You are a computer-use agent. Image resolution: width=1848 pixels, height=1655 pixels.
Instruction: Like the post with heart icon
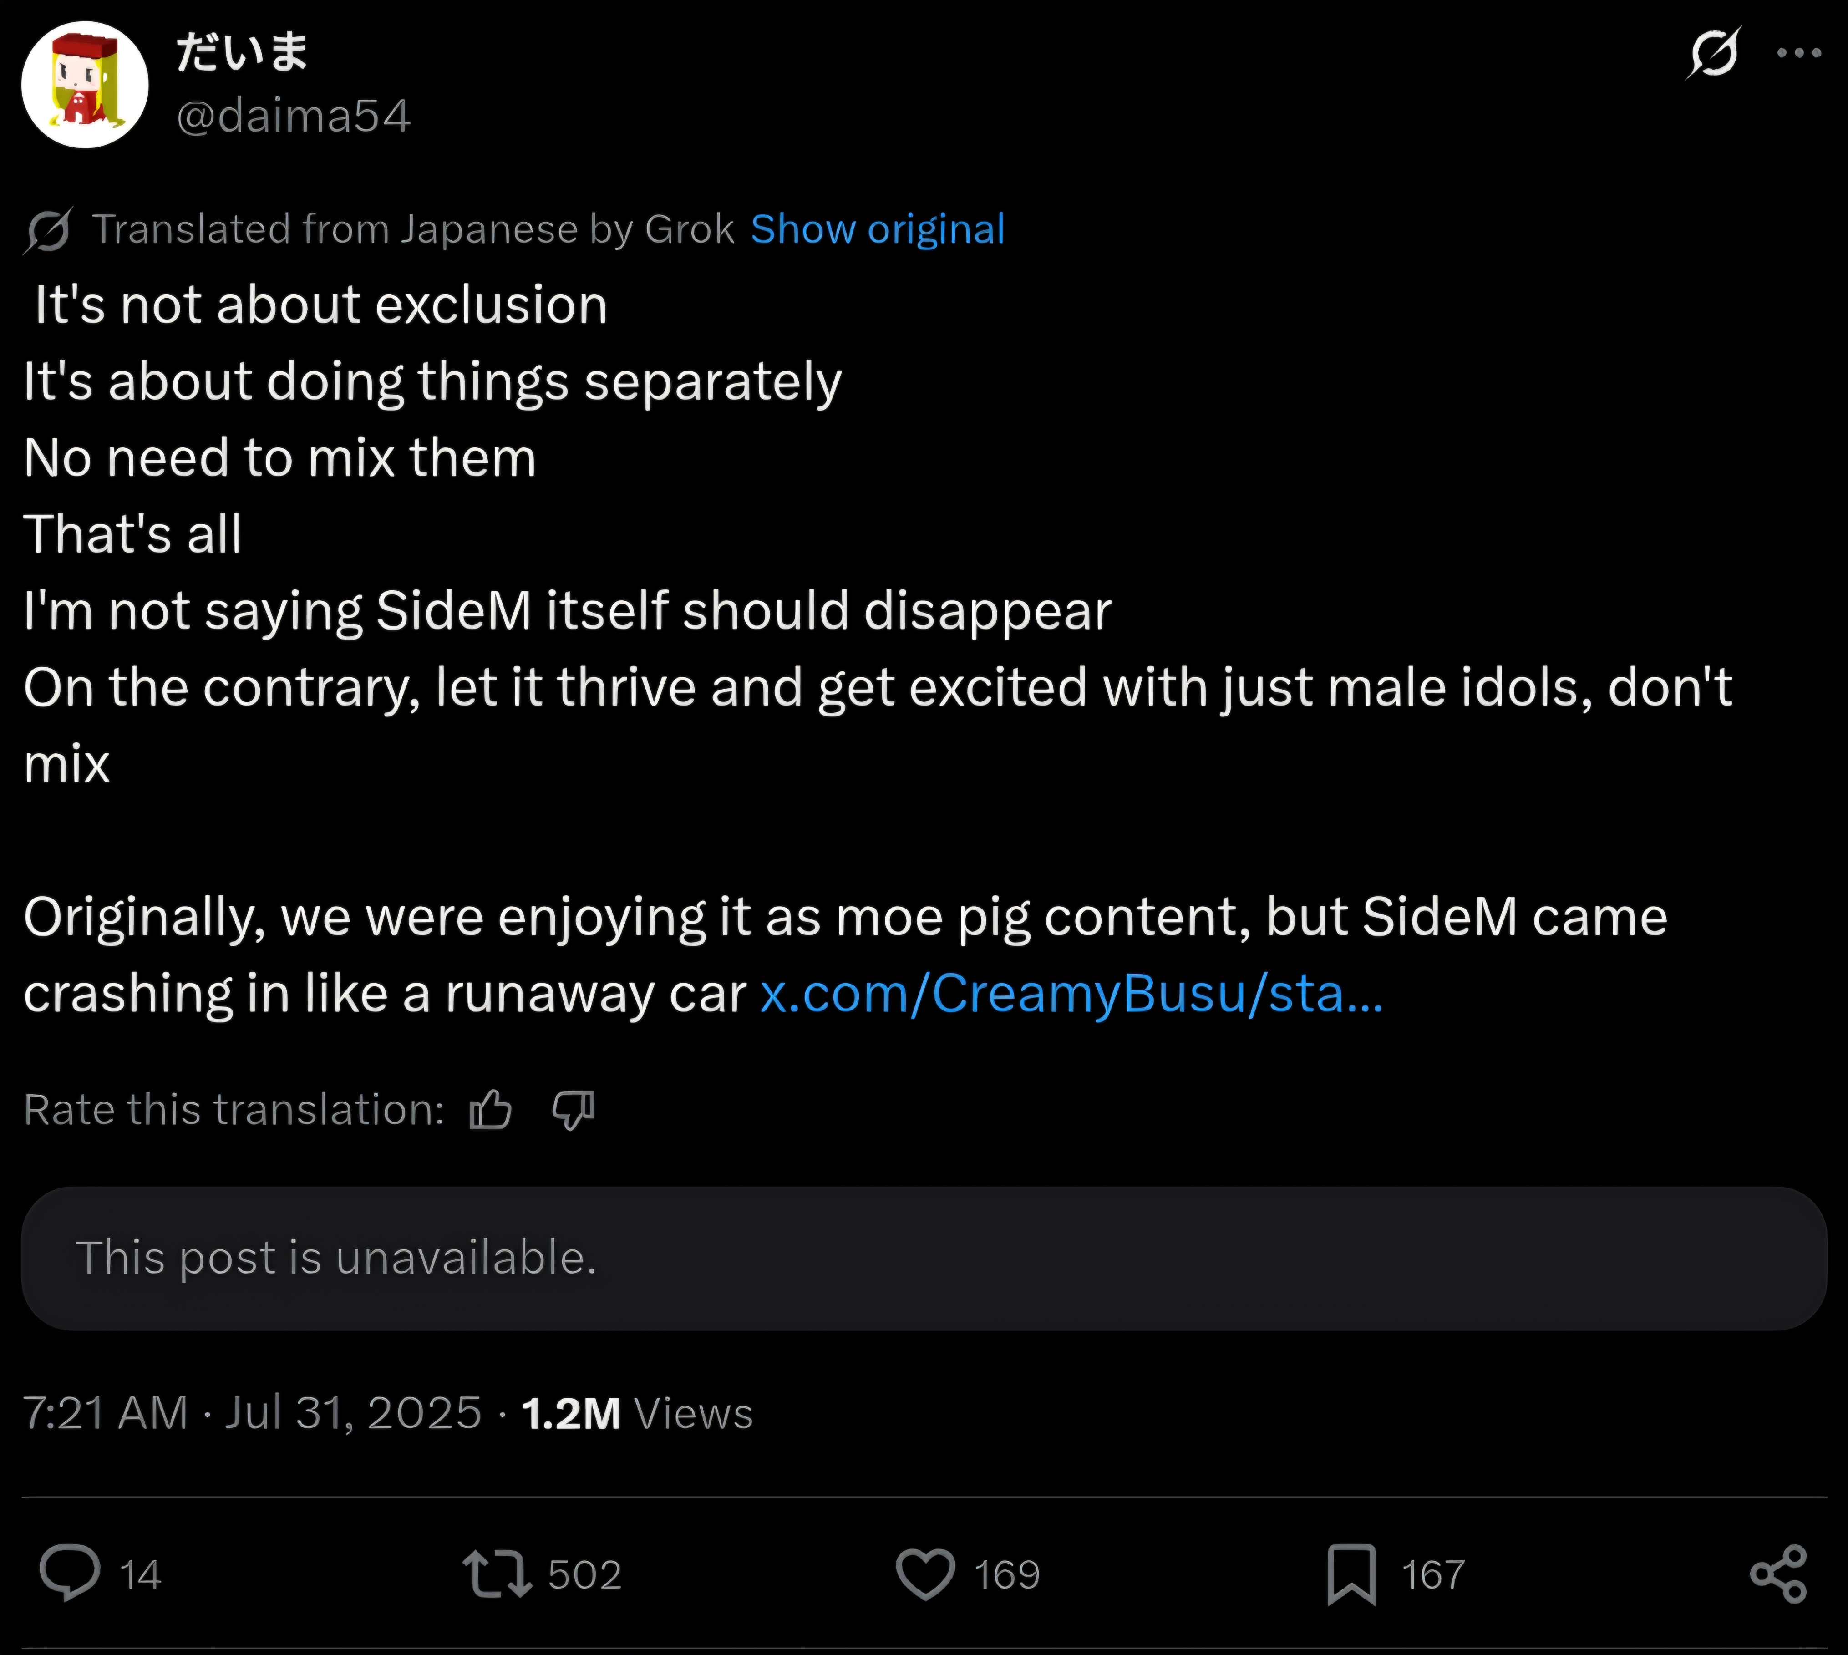(926, 1574)
